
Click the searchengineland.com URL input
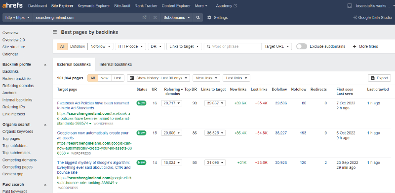(x=87, y=18)
